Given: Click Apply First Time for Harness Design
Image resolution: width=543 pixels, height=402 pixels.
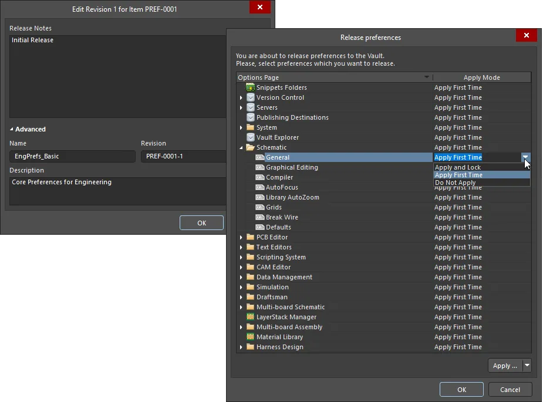Looking at the screenshot, I should tap(458, 347).
